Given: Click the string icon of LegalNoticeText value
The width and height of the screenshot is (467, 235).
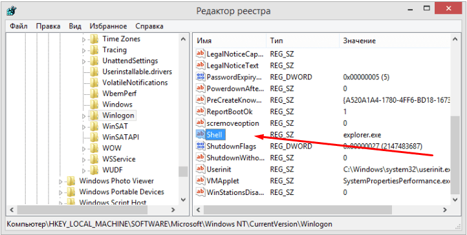Looking at the screenshot, I should tap(201, 66).
